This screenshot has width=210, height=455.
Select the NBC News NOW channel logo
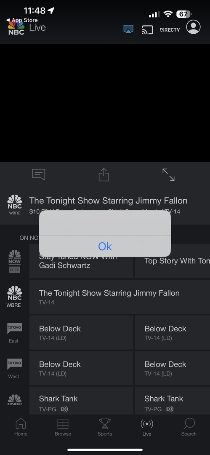[14, 261]
